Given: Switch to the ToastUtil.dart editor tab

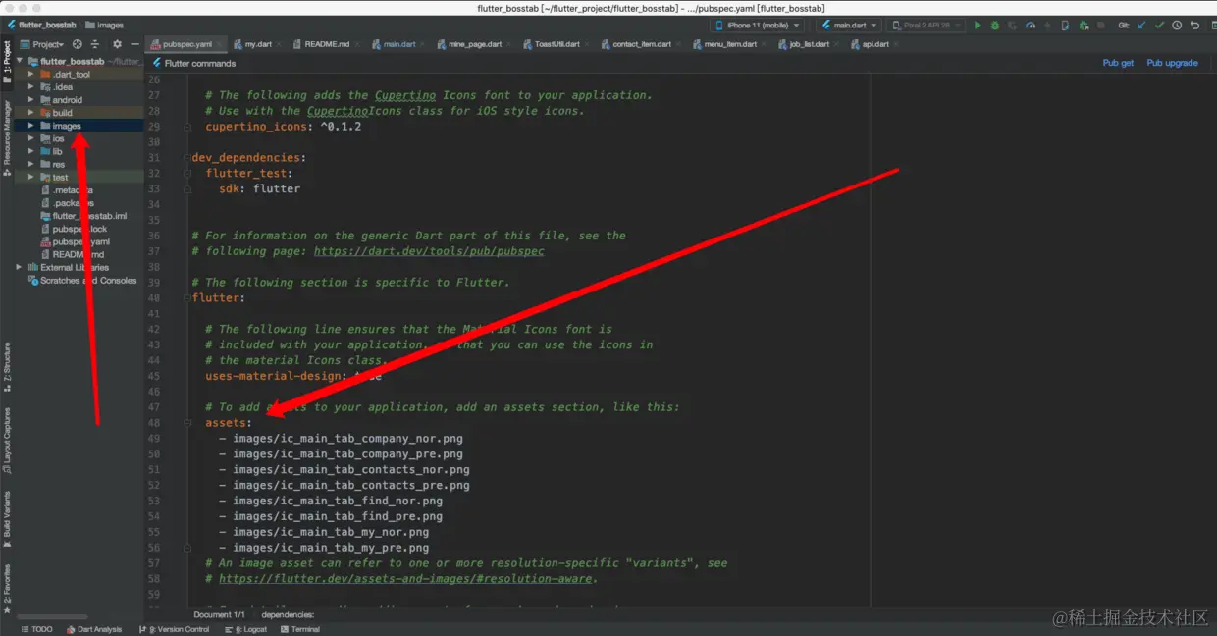Looking at the screenshot, I should pos(556,44).
